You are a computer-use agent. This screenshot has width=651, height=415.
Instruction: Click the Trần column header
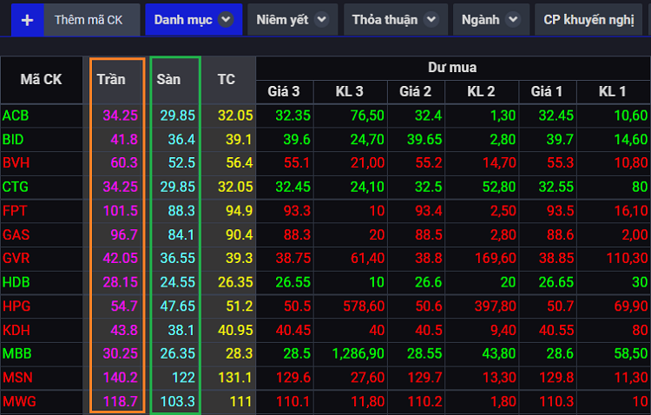click(x=111, y=79)
